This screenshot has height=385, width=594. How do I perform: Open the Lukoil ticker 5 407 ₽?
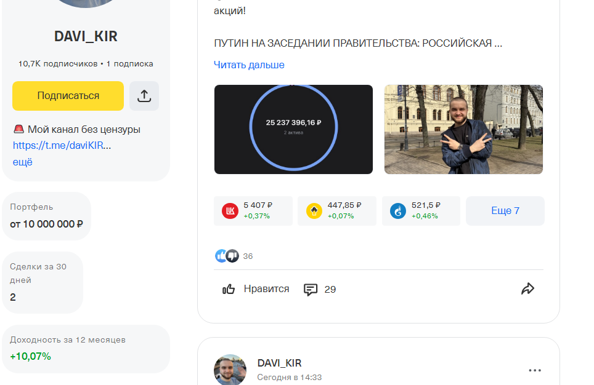[x=253, y=211]
